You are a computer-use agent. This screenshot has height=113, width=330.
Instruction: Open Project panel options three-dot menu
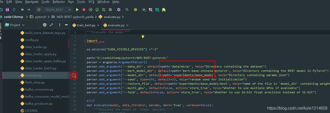(x=60, y=25)
